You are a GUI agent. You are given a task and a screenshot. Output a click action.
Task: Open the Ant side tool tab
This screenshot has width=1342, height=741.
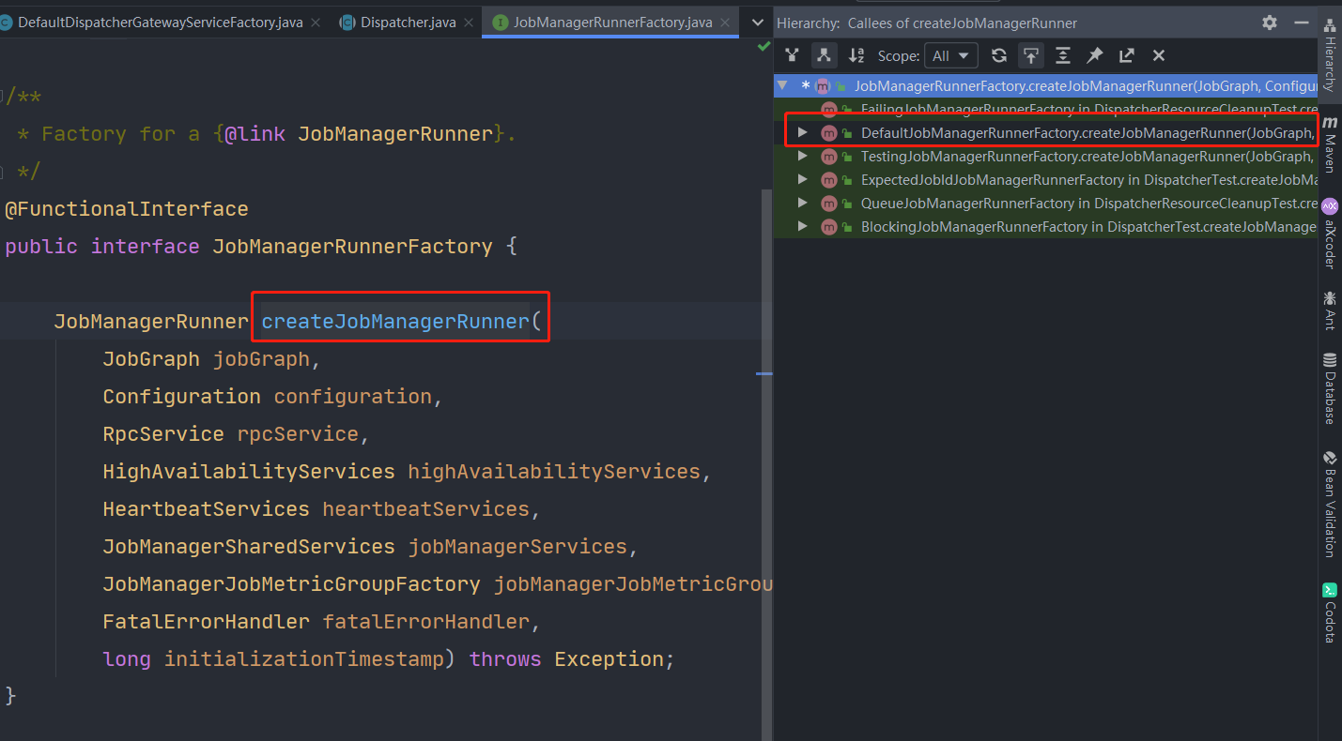(x=1330, y=310)
